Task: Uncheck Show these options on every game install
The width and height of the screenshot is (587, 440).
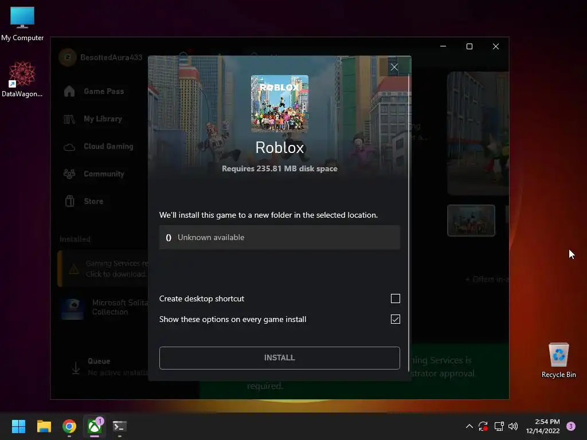Action: [x=396, y=319]
